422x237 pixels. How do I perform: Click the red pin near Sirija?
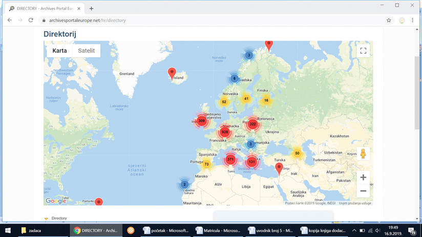coord(279,169)
